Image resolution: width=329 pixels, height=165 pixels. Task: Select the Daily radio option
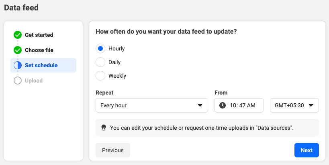click(x=100, y=62)
